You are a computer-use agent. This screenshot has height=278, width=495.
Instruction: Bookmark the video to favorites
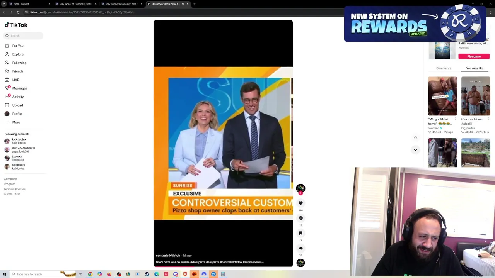tap(300, 233)
